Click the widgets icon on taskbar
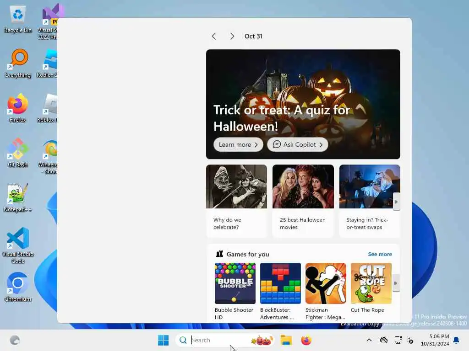The height and width of the screenshot is (351, 469). click(x=15, y=340)
